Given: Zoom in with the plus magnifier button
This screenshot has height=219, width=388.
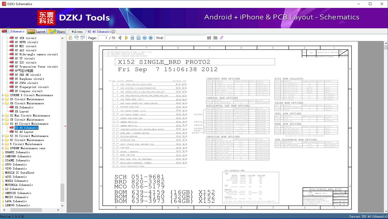Looking at the screenshot, I should (x=151, y=38).
